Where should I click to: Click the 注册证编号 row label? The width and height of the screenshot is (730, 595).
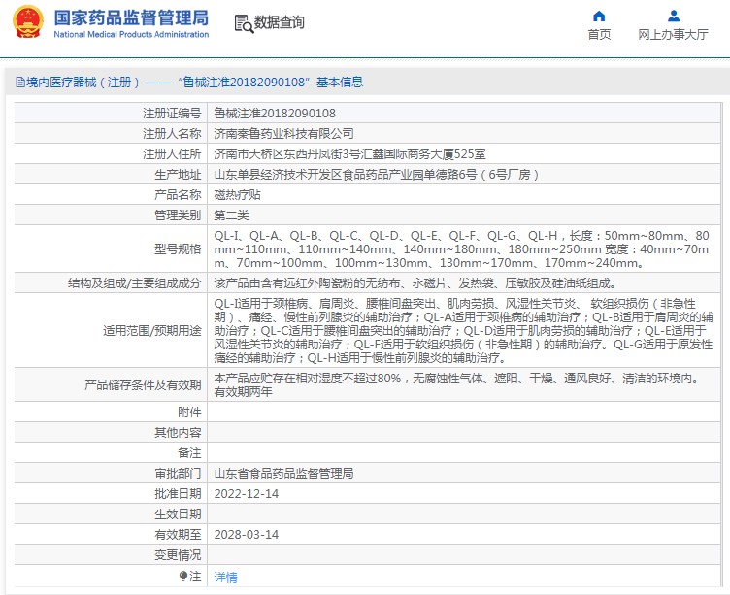[x=172, y=114]
